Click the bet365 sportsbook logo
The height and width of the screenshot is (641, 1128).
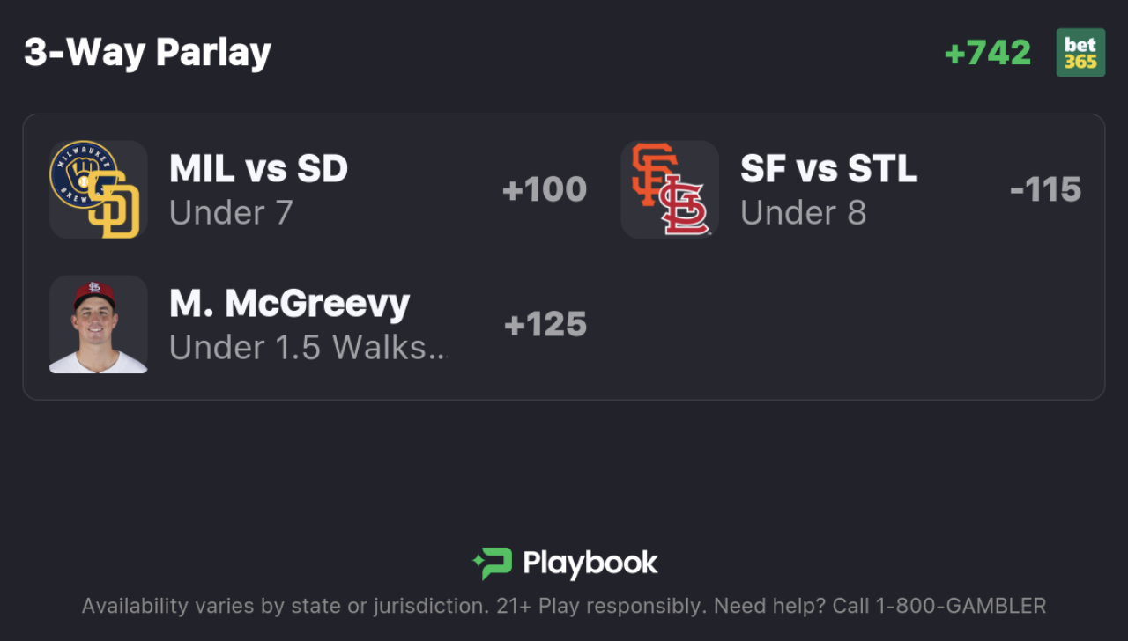[1080, 53]
